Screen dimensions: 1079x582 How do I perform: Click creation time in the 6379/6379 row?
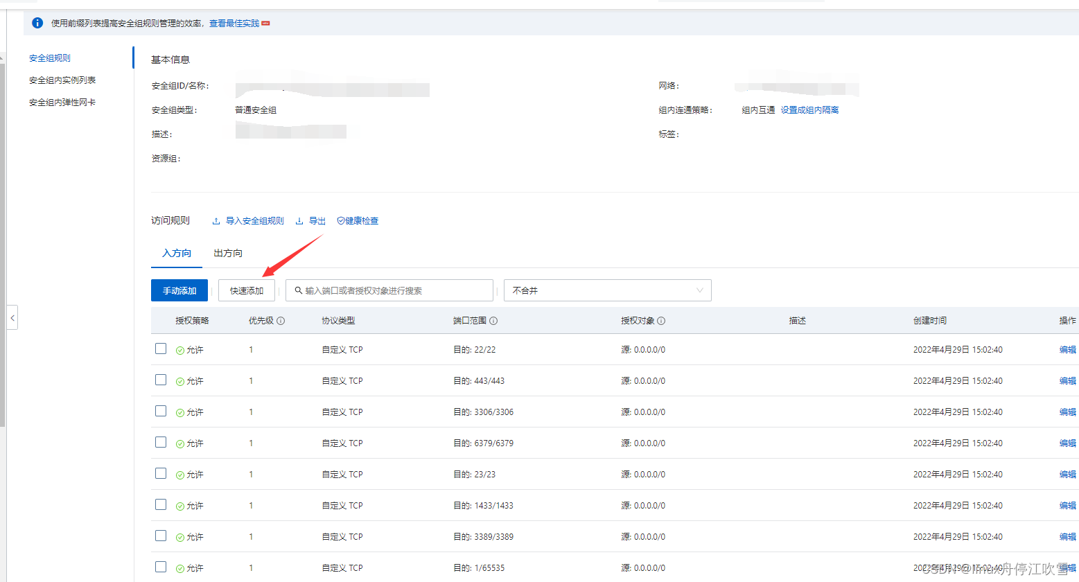tap(958, 443)
